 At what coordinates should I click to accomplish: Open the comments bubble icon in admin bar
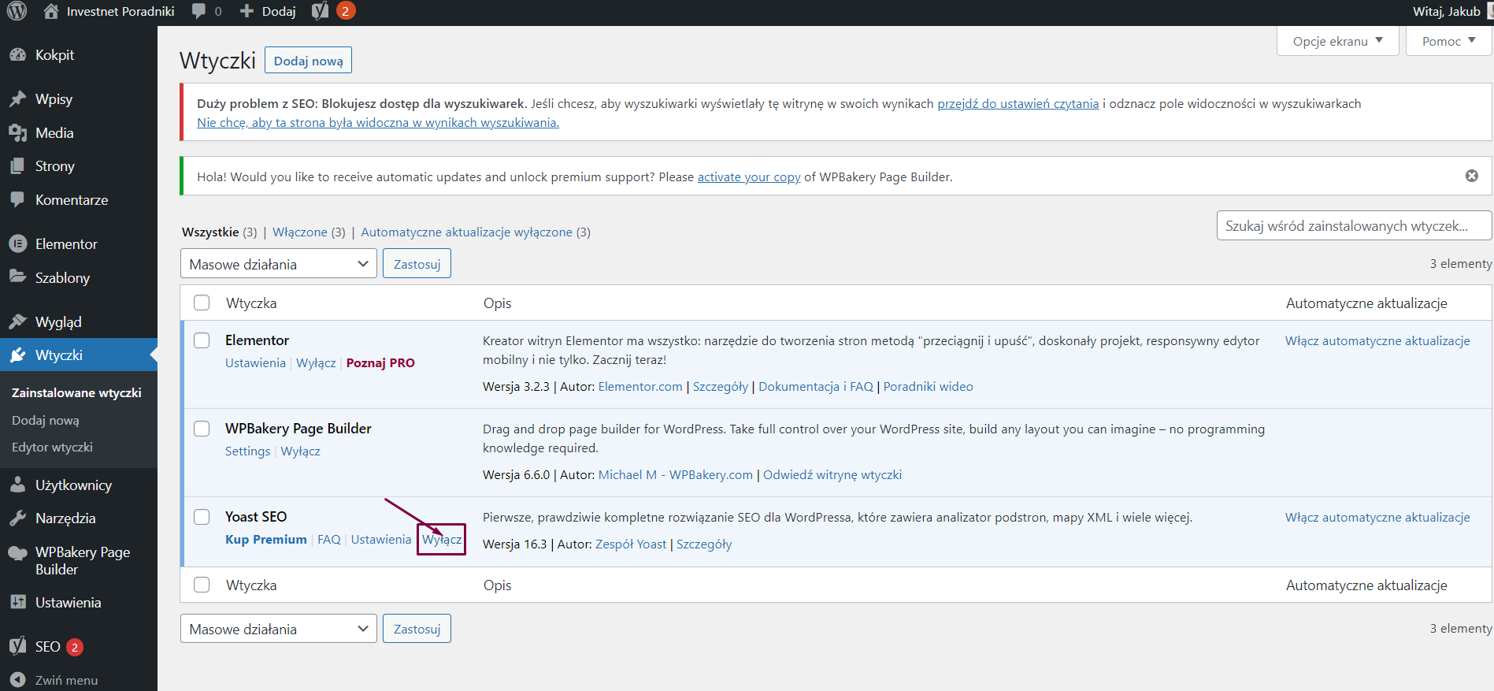pyautogui.click(x=199, y=11)
